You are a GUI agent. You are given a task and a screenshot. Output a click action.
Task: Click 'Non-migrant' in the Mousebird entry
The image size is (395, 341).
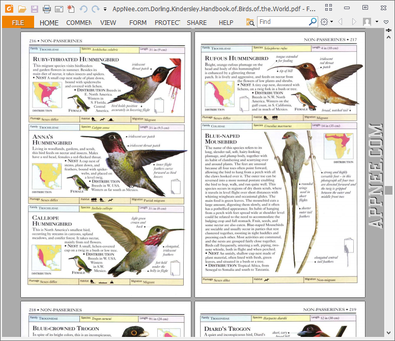326,280
